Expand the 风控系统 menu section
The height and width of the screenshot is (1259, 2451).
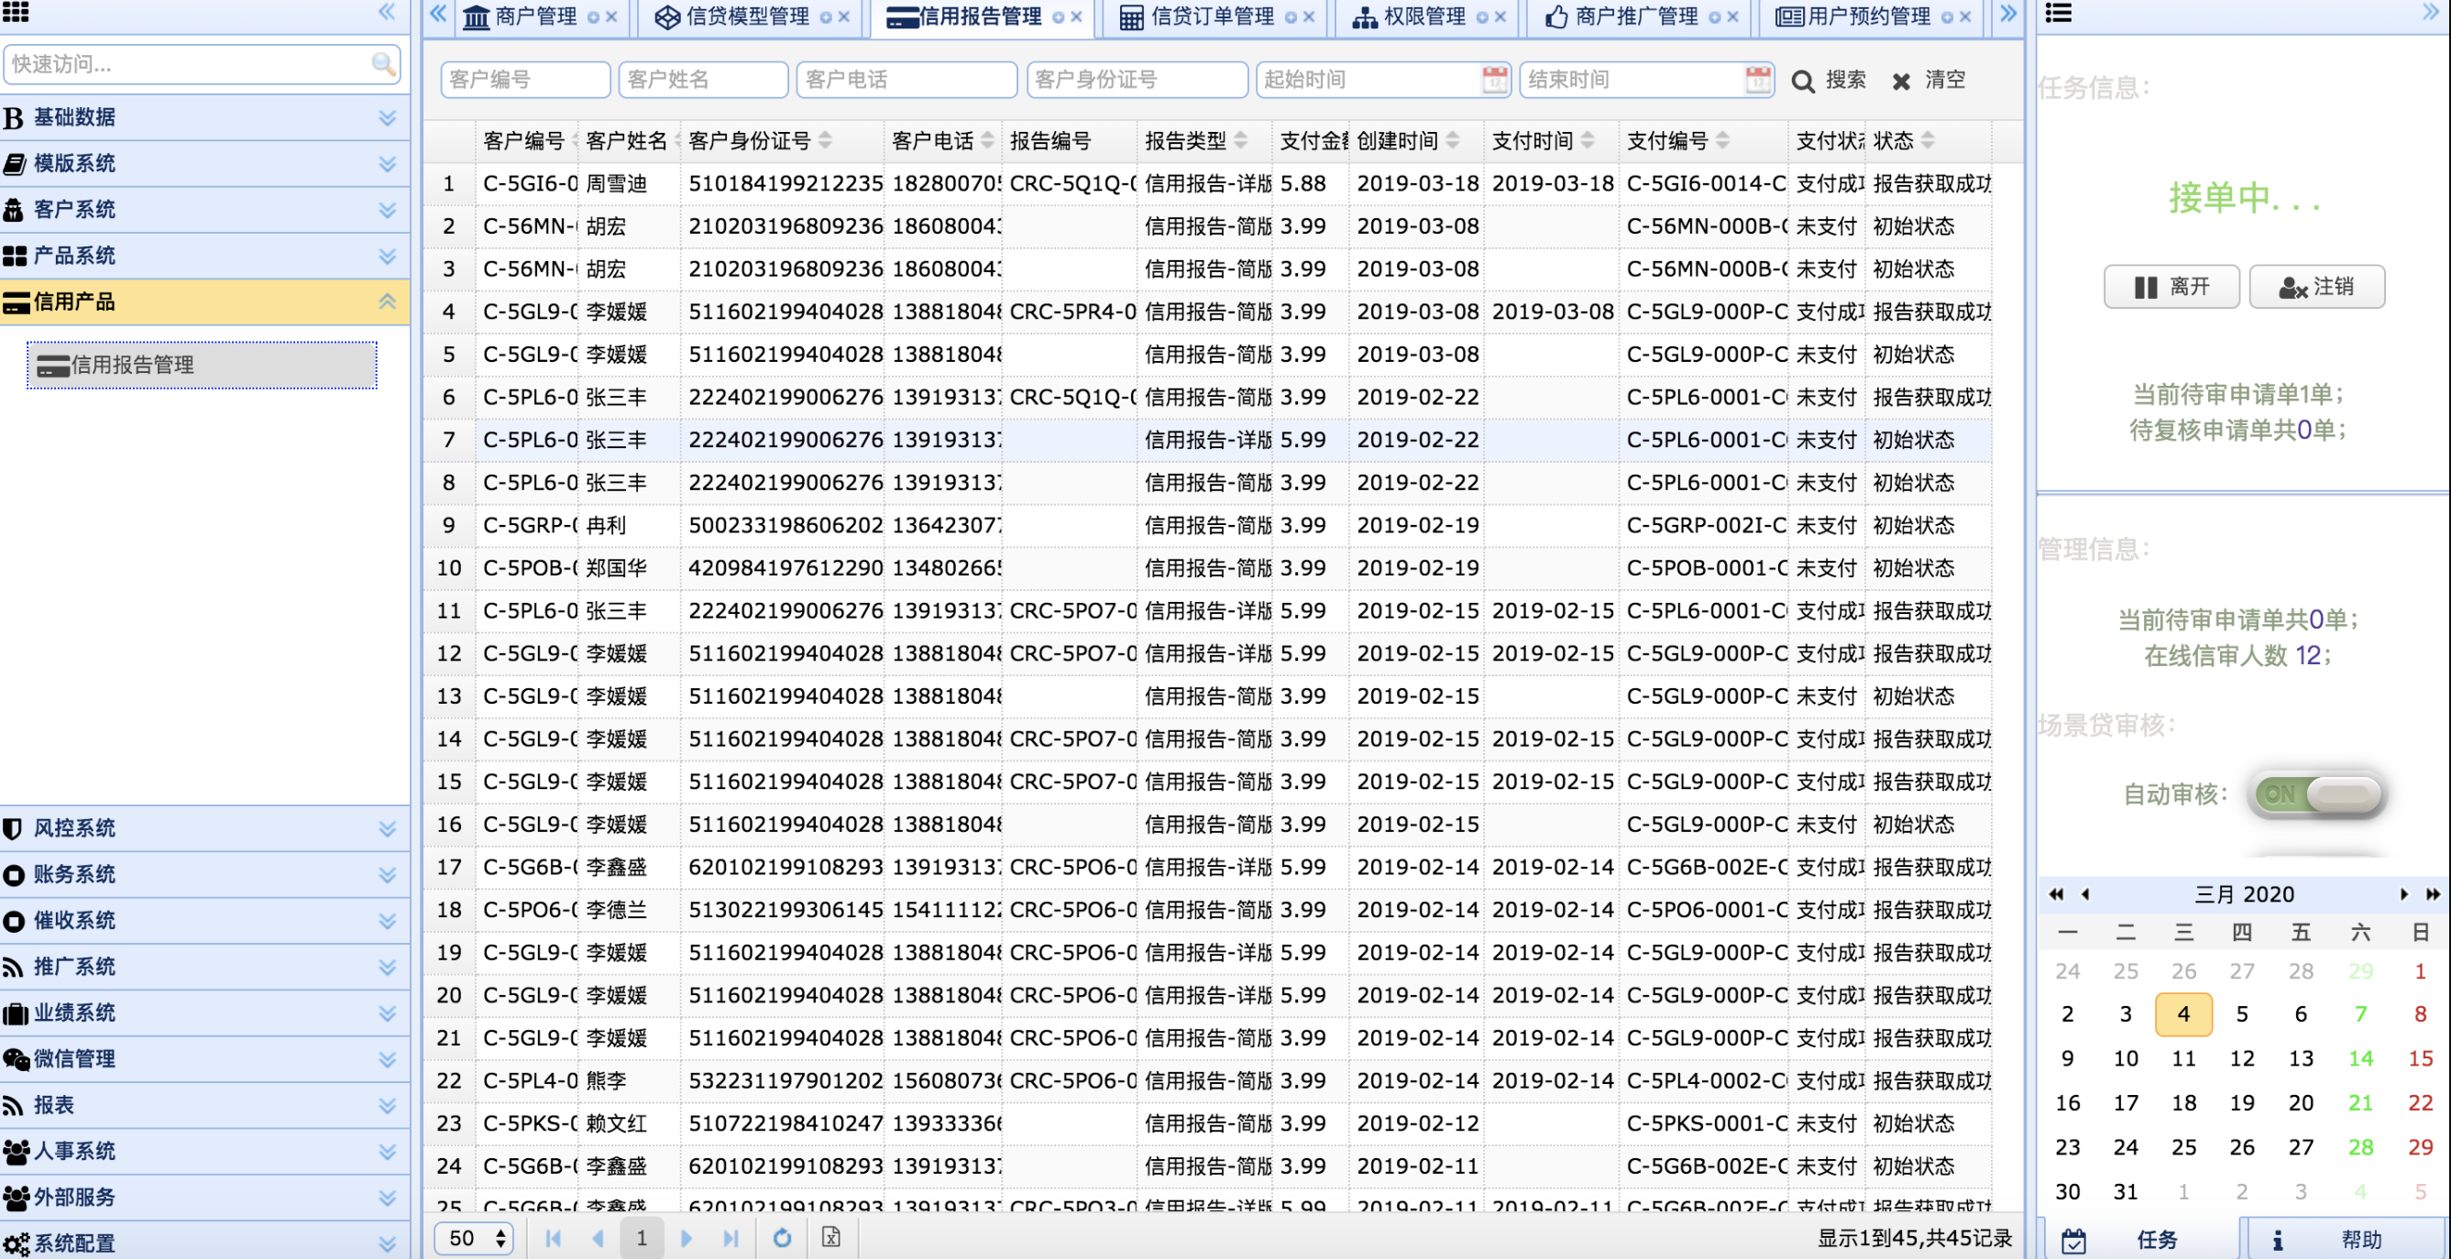204,828
